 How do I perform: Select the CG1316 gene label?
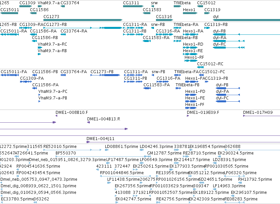164,16
